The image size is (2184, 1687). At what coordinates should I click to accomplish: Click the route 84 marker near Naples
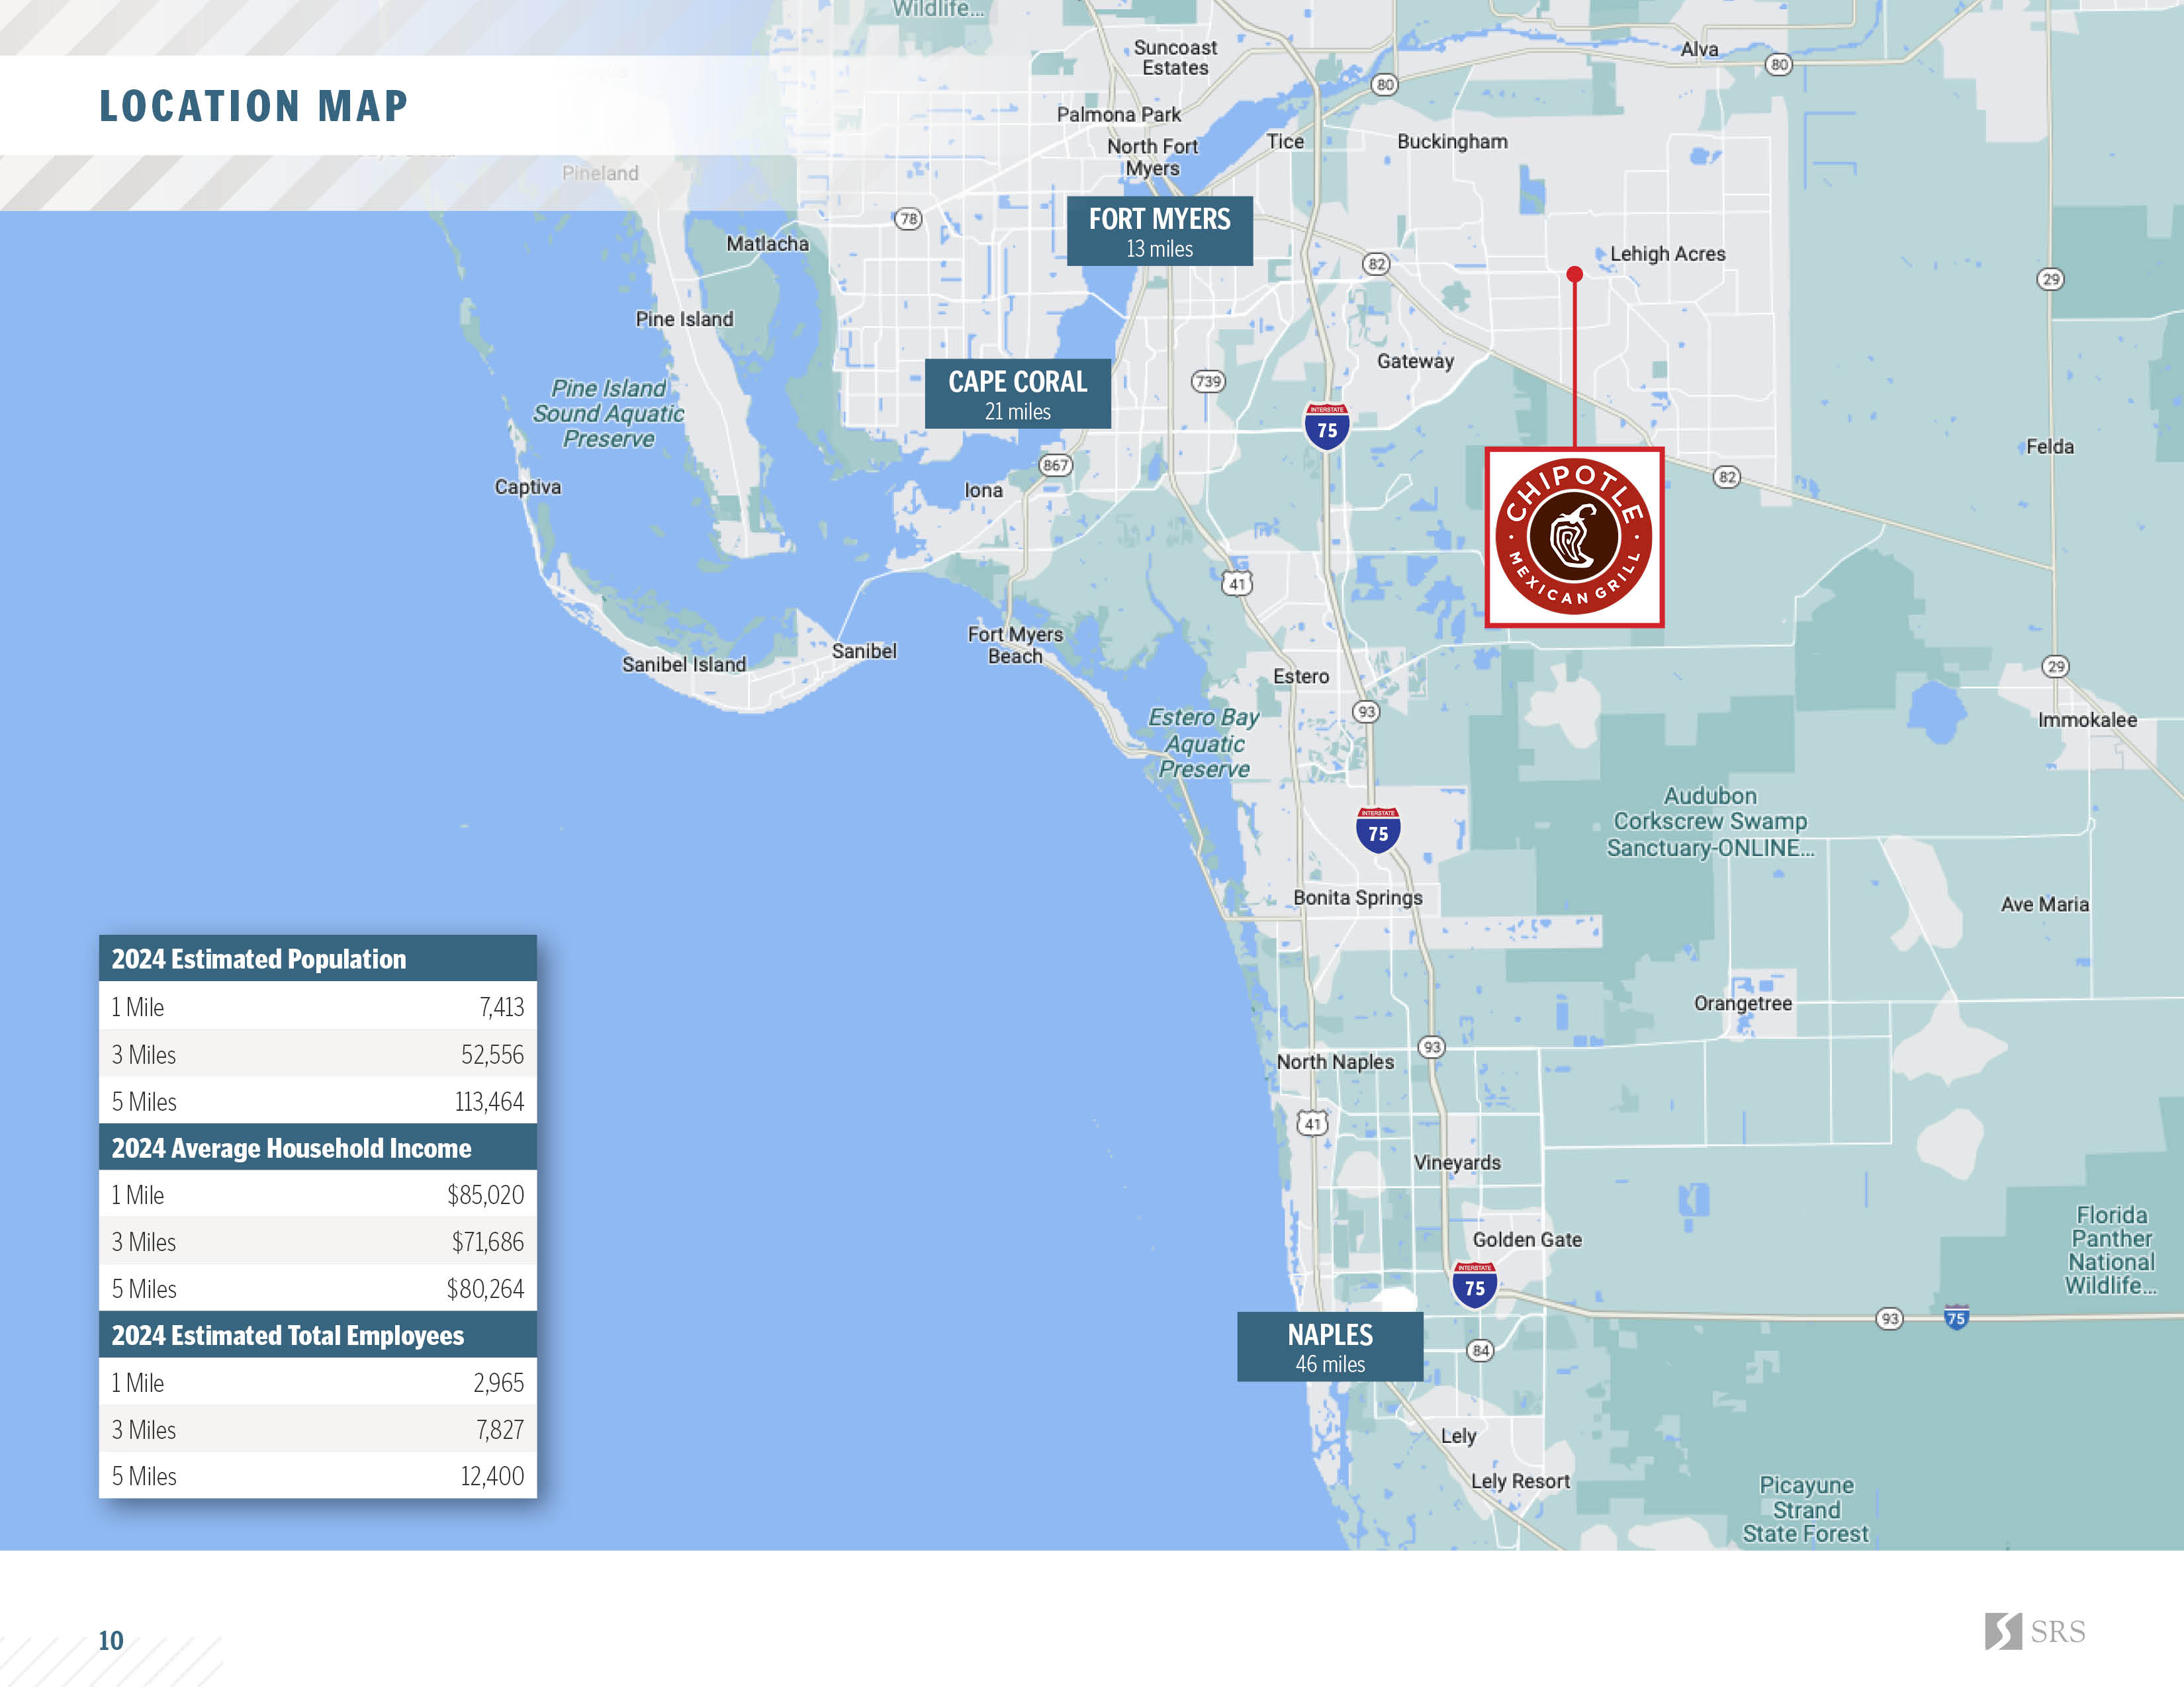click(1481, 1350)
